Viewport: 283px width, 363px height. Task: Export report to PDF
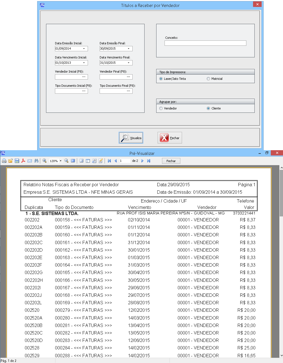tap(23, 161)
